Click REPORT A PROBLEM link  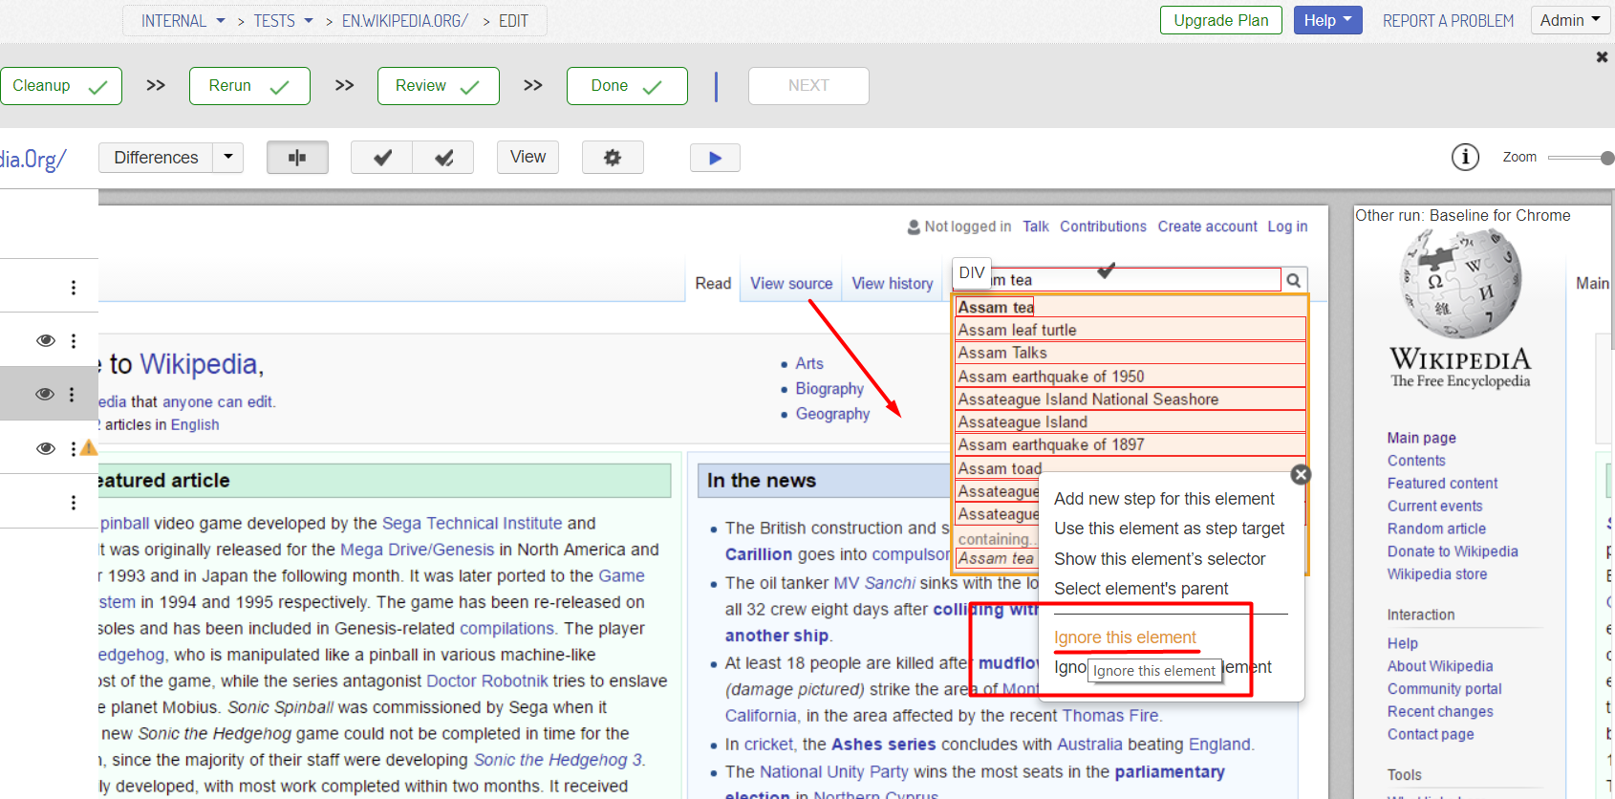[1448, 21]
